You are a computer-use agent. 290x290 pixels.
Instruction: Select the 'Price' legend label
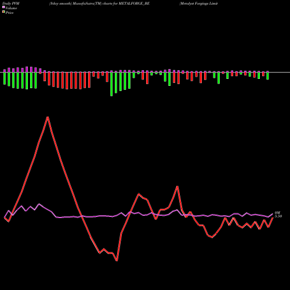(x=9, y=13)
